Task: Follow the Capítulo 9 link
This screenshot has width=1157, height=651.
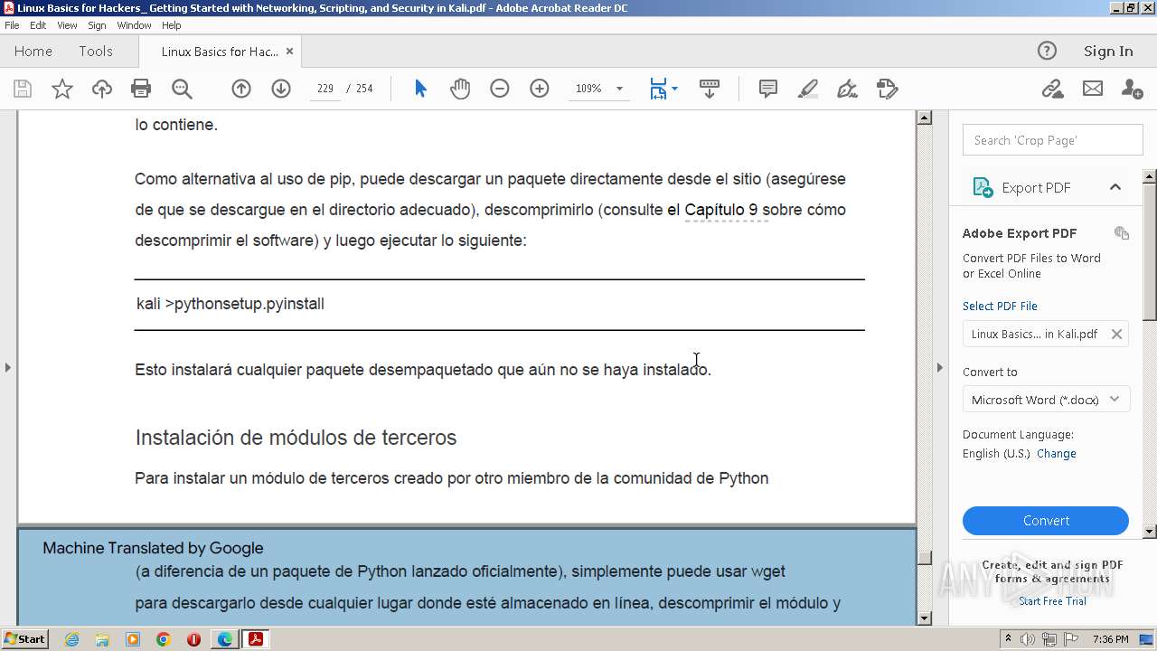Action: 720,210
